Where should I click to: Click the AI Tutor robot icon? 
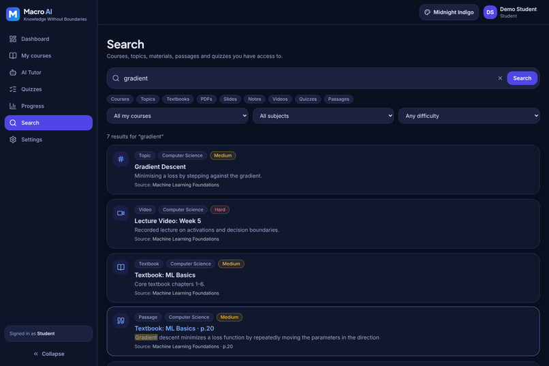tap(13, 72)
